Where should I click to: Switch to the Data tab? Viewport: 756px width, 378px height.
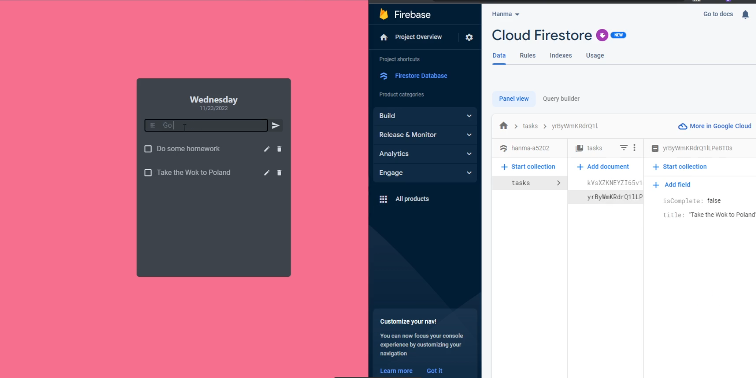(499, 56)
